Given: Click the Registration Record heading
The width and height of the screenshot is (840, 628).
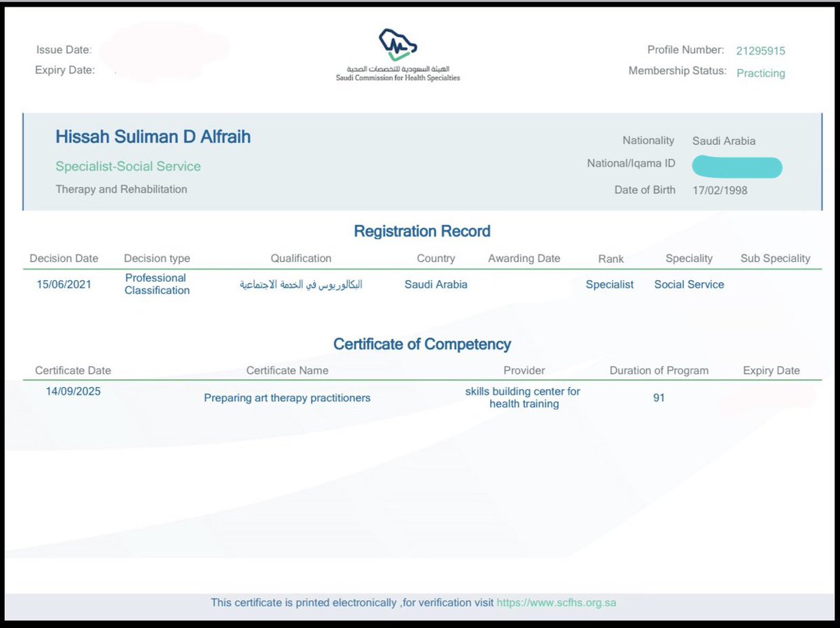Looking at the screenshot, I should (422, 231).
